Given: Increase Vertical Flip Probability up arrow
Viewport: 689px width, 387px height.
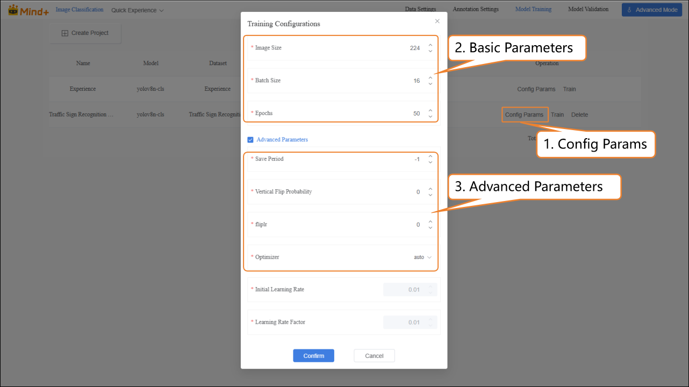Looking at the screenshot, I should point(430,189).
